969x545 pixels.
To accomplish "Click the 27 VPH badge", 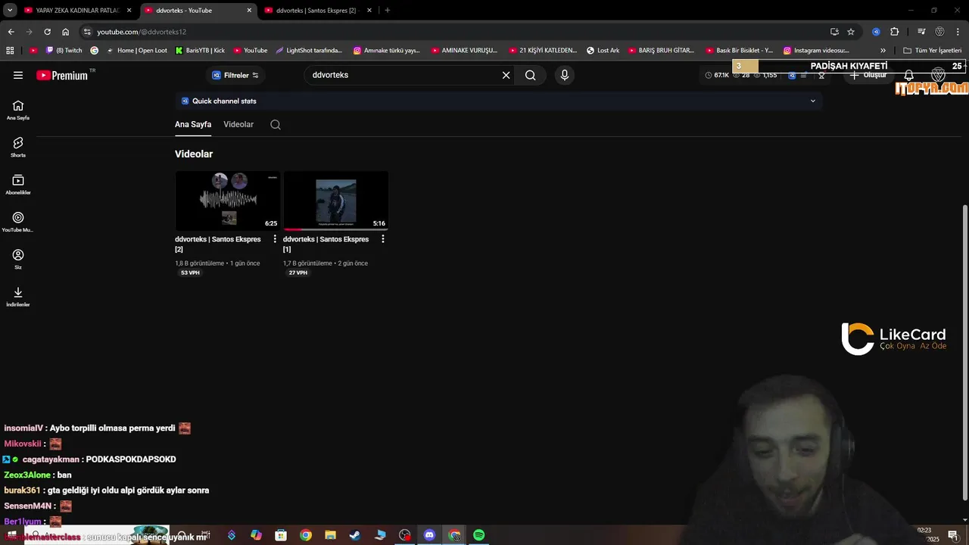I will pyautogui.click(x=298, y=272).
